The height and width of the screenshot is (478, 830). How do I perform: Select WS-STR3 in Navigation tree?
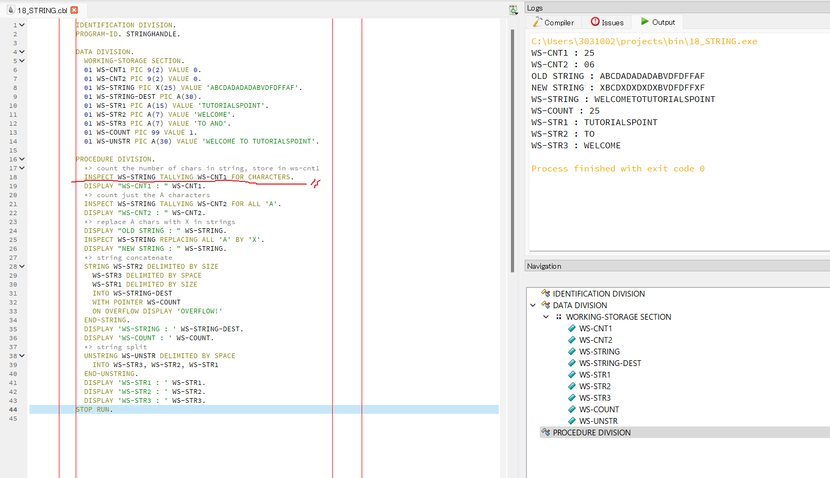595,398
